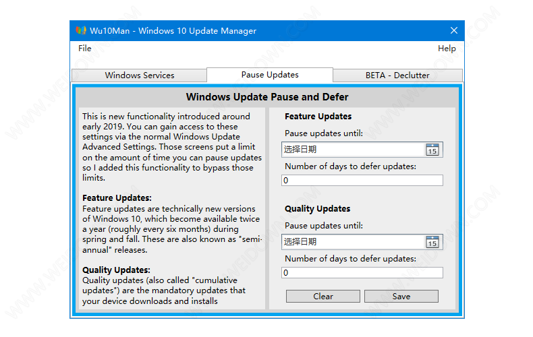This screenshot has height=337, width=533.
Task: Click the Clear button
Action: pyautogui.click(x=323, y=297)
